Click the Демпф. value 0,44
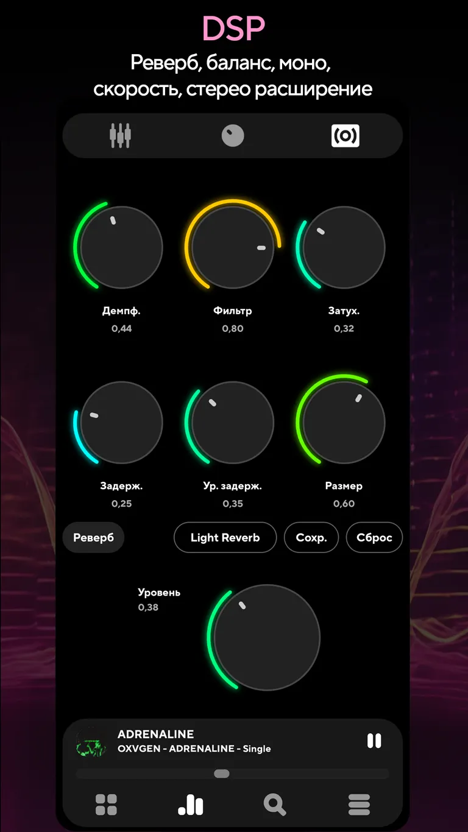 tap(121, 328)
